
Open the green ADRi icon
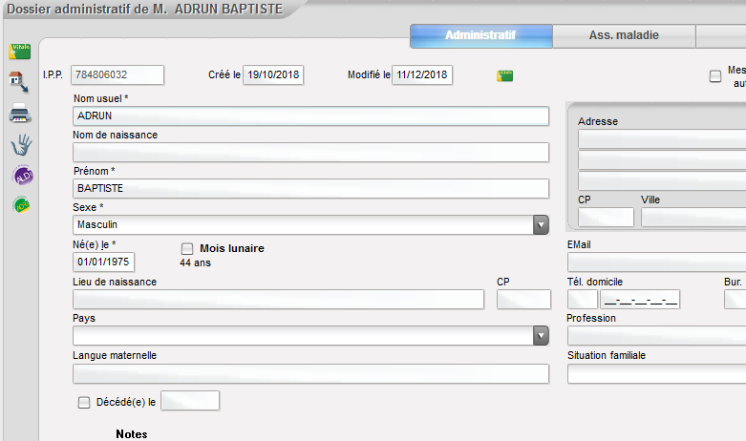click(20, 205)
